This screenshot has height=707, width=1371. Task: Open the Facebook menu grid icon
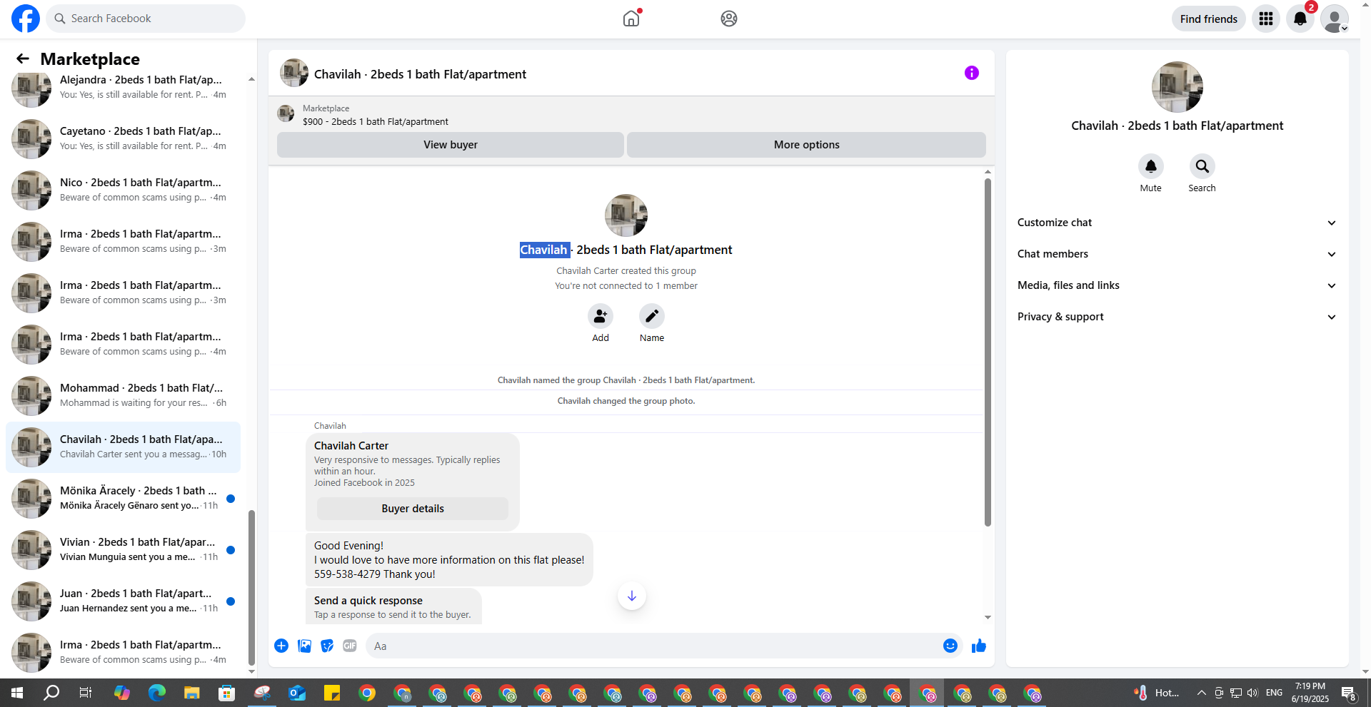[x=1266, y=19]
